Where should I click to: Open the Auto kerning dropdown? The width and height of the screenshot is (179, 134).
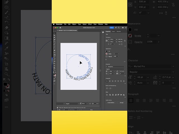click(114, 74)
